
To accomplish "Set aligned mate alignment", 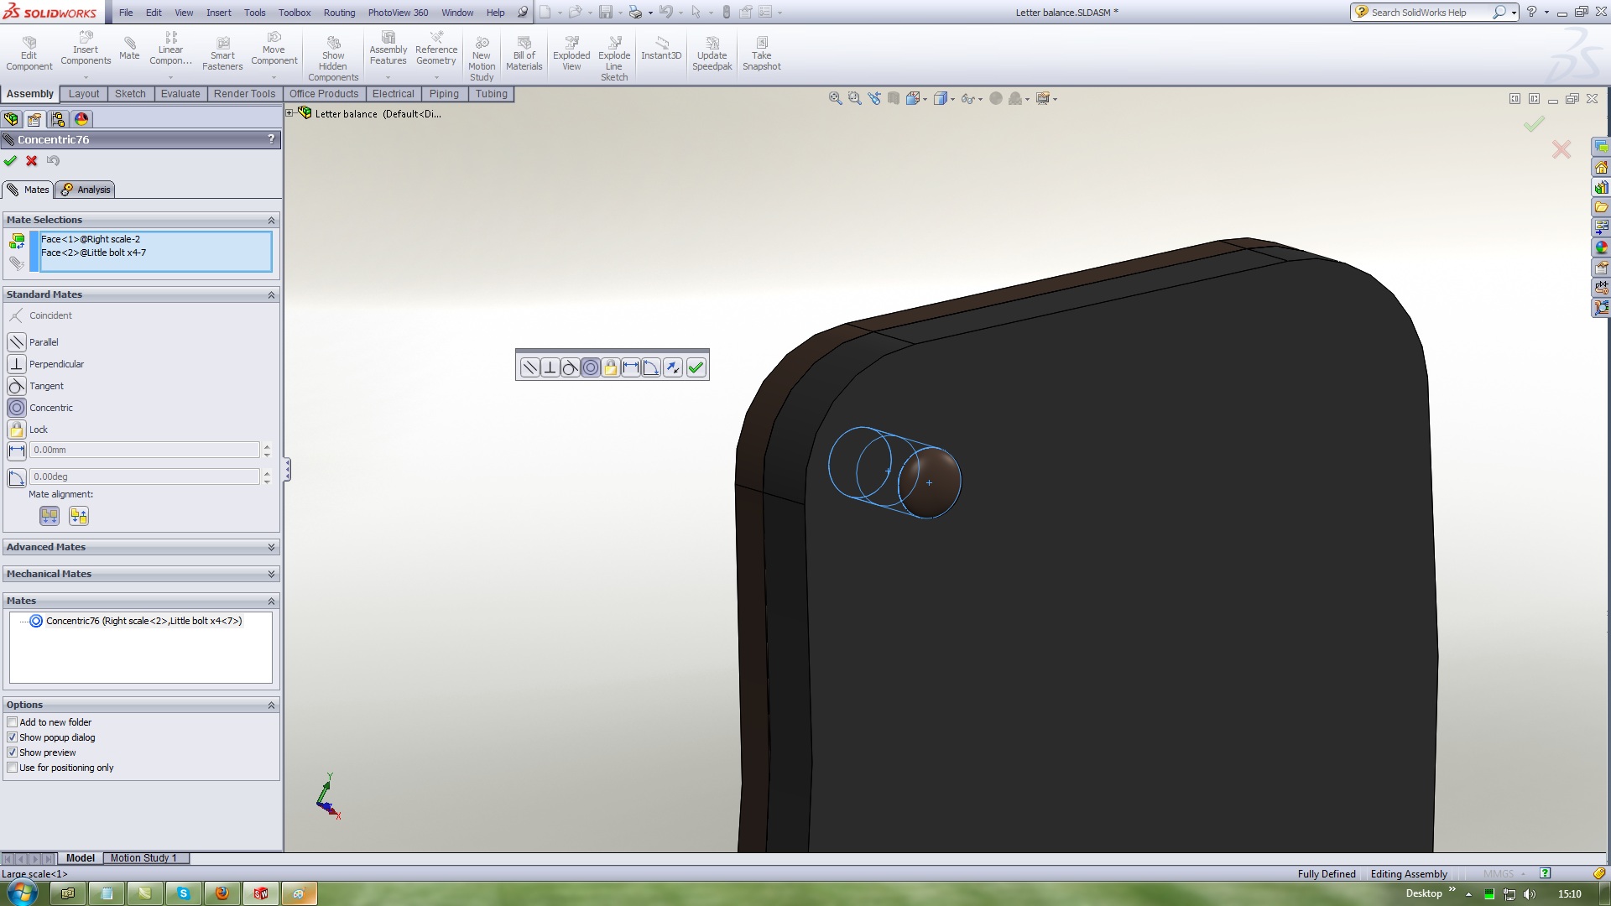I will pos(50,516).
